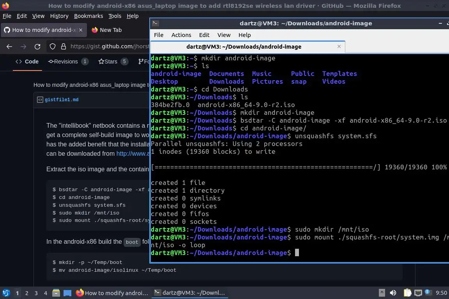The height and width of the screenshot is (299, 449).
Task: Open the gist Stars tab
Action: tap(113, 62)
